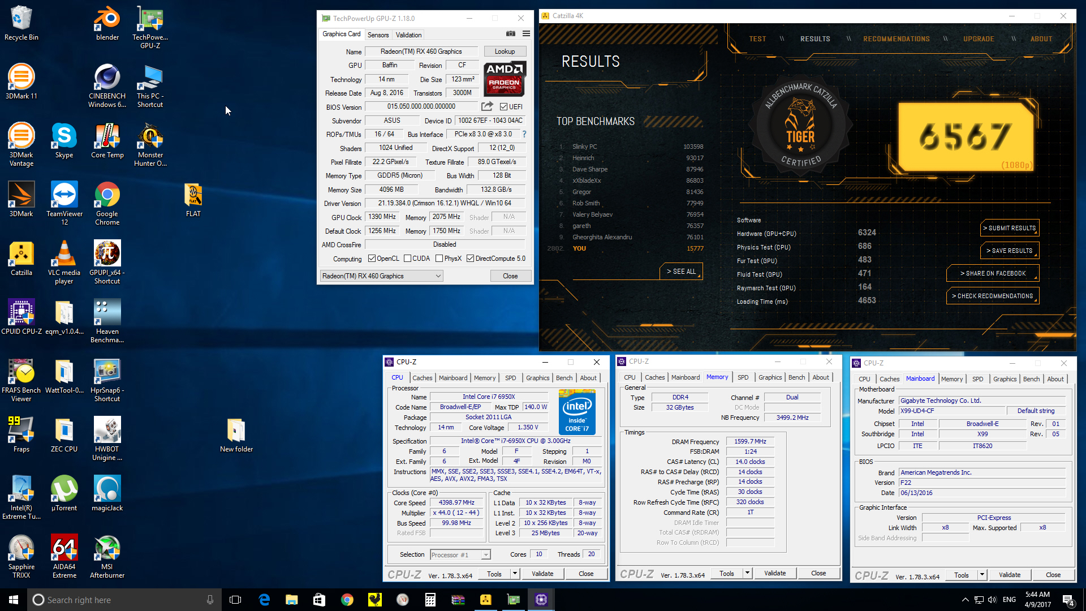Click Close button in GPU-Z
This screenshot has width=1086, height=611.
510,276
